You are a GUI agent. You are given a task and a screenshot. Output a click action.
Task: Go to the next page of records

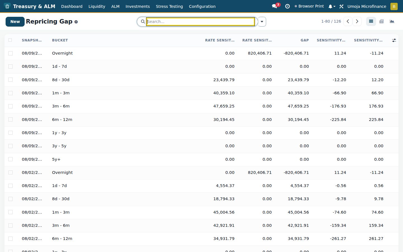click(357, 22)
